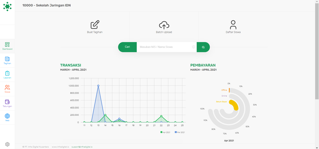This screenshot has width=319, height=149.
Task: Open the settings gear icon
Action: [x=7, y=144]
